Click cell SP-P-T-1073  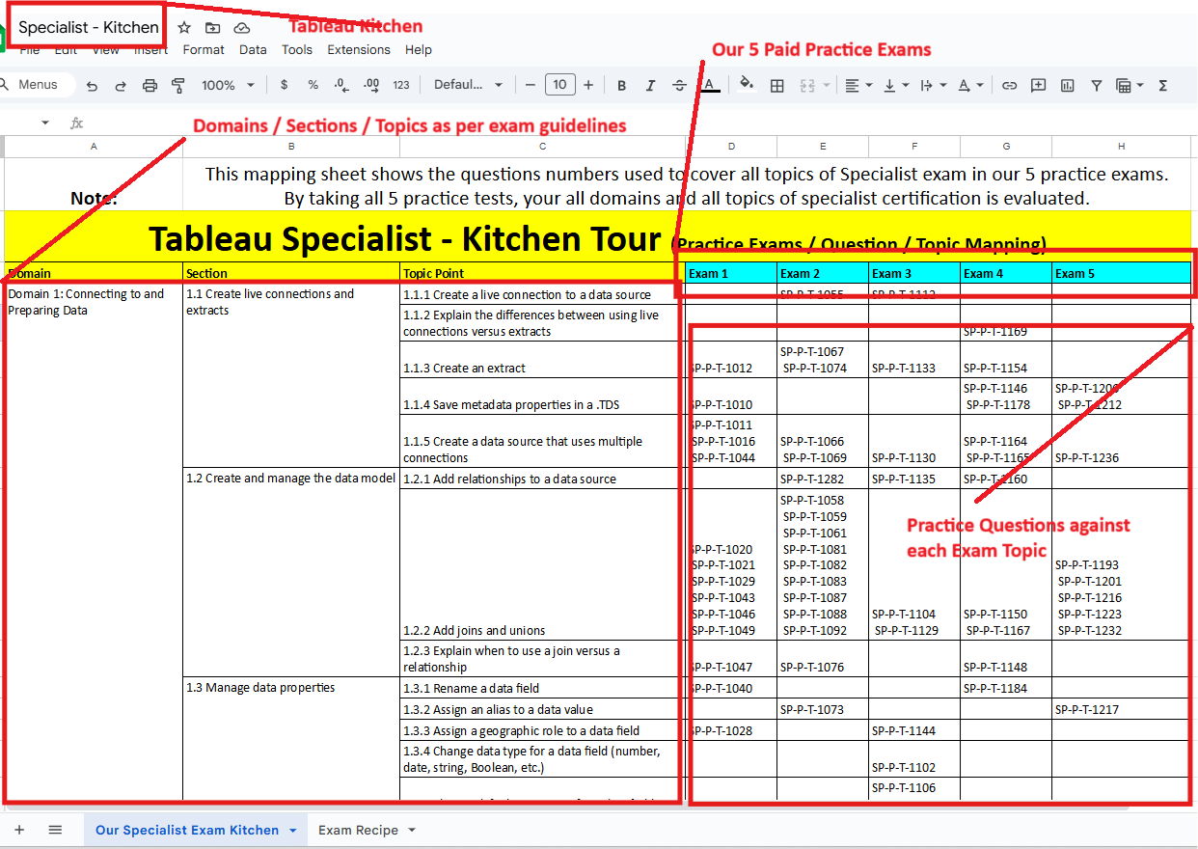tap(823, 709)
